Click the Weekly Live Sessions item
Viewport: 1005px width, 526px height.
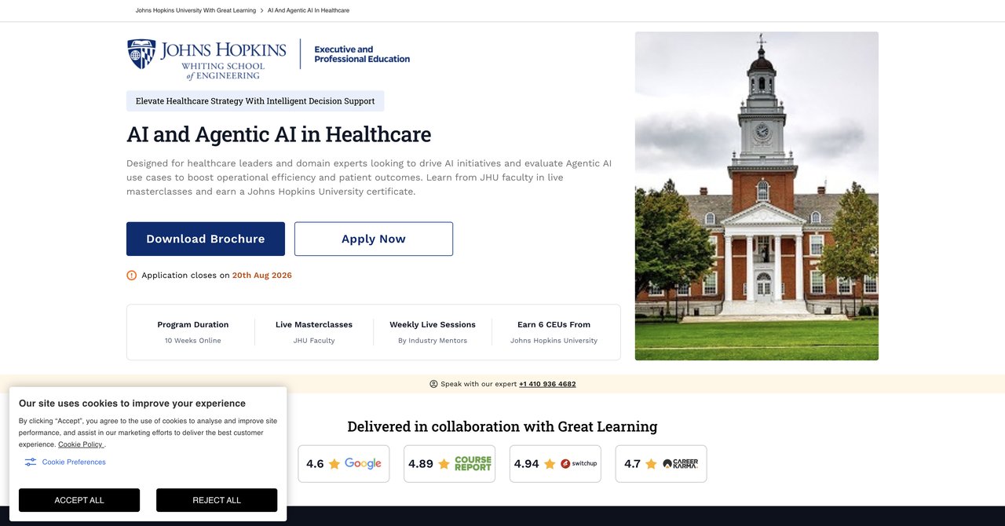click(x=433, y=332)
